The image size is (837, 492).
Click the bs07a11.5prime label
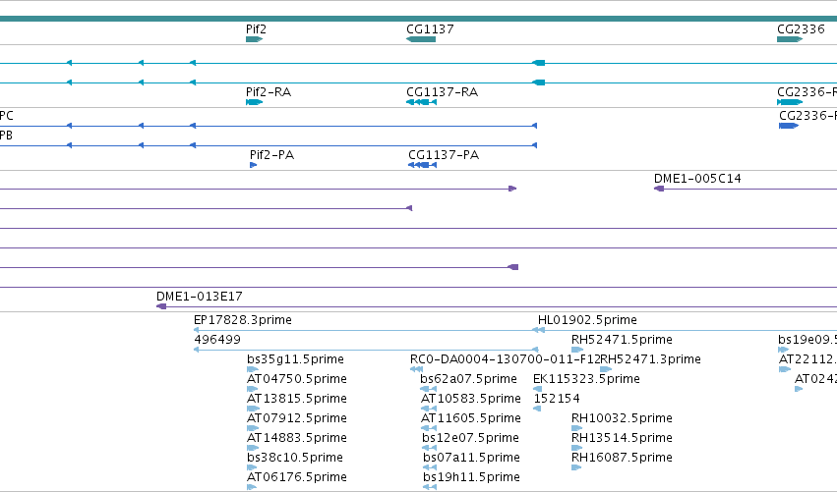pos(471,458)
